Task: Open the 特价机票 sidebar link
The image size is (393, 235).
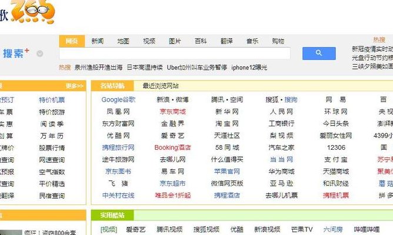Action: (x=52, y=100)
